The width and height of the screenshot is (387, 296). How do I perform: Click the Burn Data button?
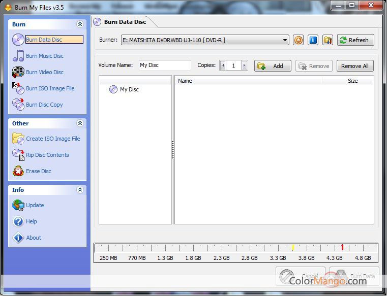tap(354, 277)
